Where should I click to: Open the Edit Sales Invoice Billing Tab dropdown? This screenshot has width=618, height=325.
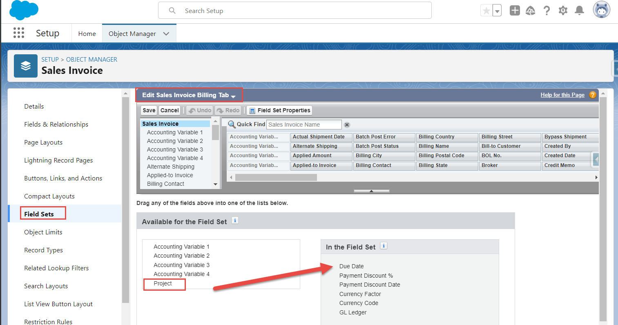[233, 96]
